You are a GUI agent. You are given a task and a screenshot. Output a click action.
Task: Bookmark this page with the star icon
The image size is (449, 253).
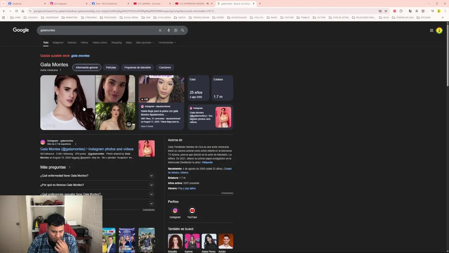coord(386,11)
